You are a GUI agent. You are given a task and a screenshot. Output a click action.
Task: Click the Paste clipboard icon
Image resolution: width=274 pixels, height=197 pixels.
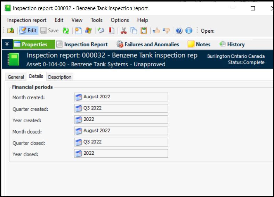[144, 31]
